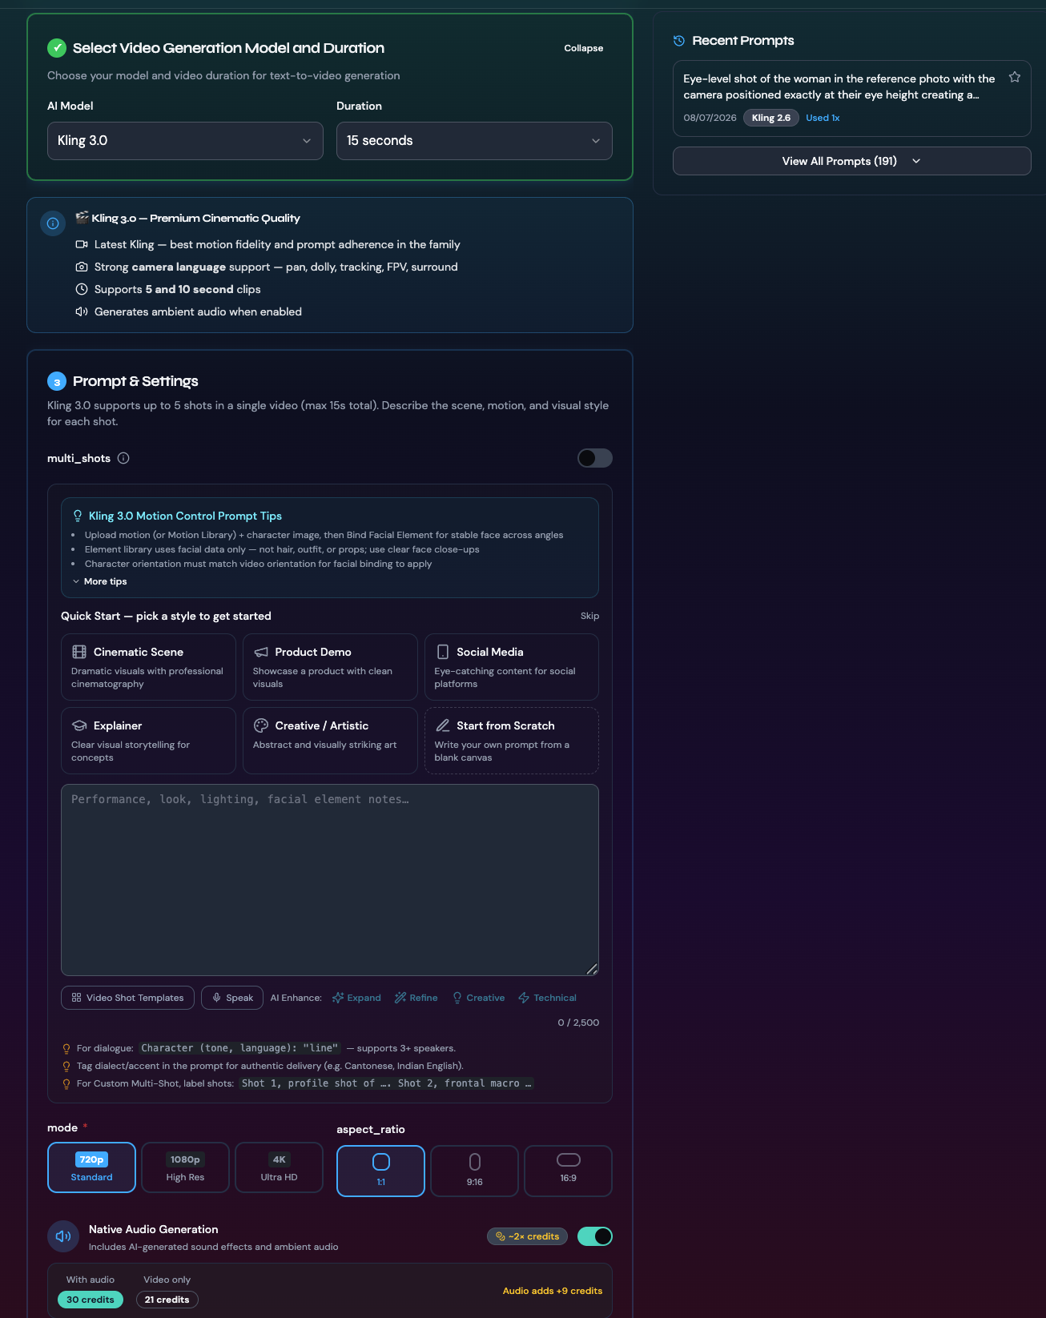Image resolution: width=1046 pixels, height=1318 pixels.
Task: Select the 720p Standard mode
Action: (x=91, y=1167)
